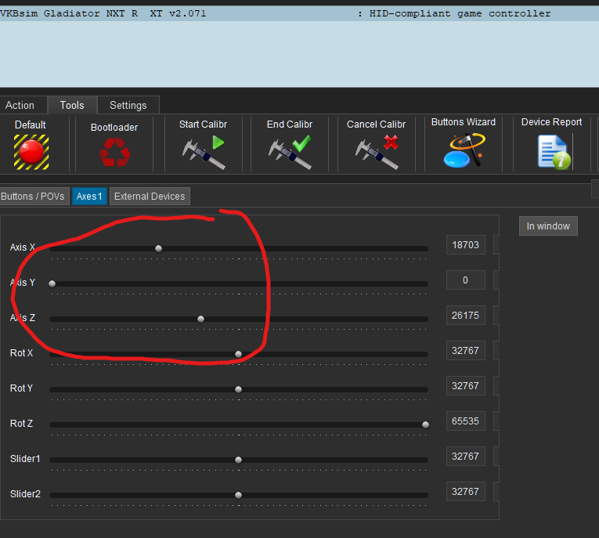This screenshot has height=538, width=599.
Task: Click the Rot X value field 32767
Action: 466,350
